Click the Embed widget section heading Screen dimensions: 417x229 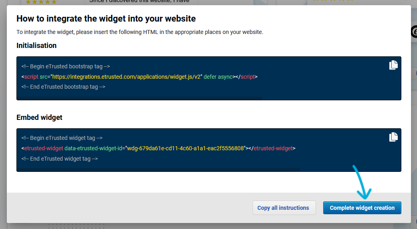[39, 117]
